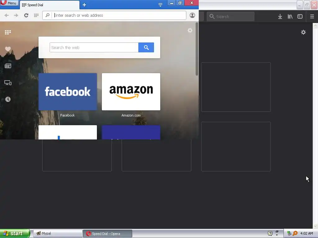Open a new tab with plus button
Viewport: 318px width, 238px height.
[84, 5]
